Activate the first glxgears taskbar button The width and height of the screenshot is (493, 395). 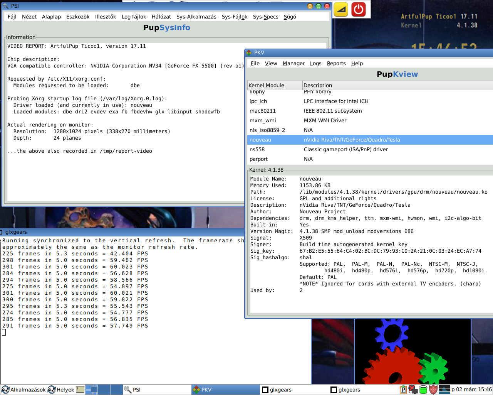[x=294, y=390]
